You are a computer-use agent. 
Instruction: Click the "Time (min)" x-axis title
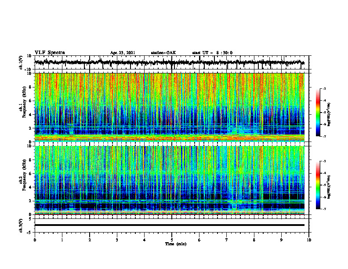point(176,244)
